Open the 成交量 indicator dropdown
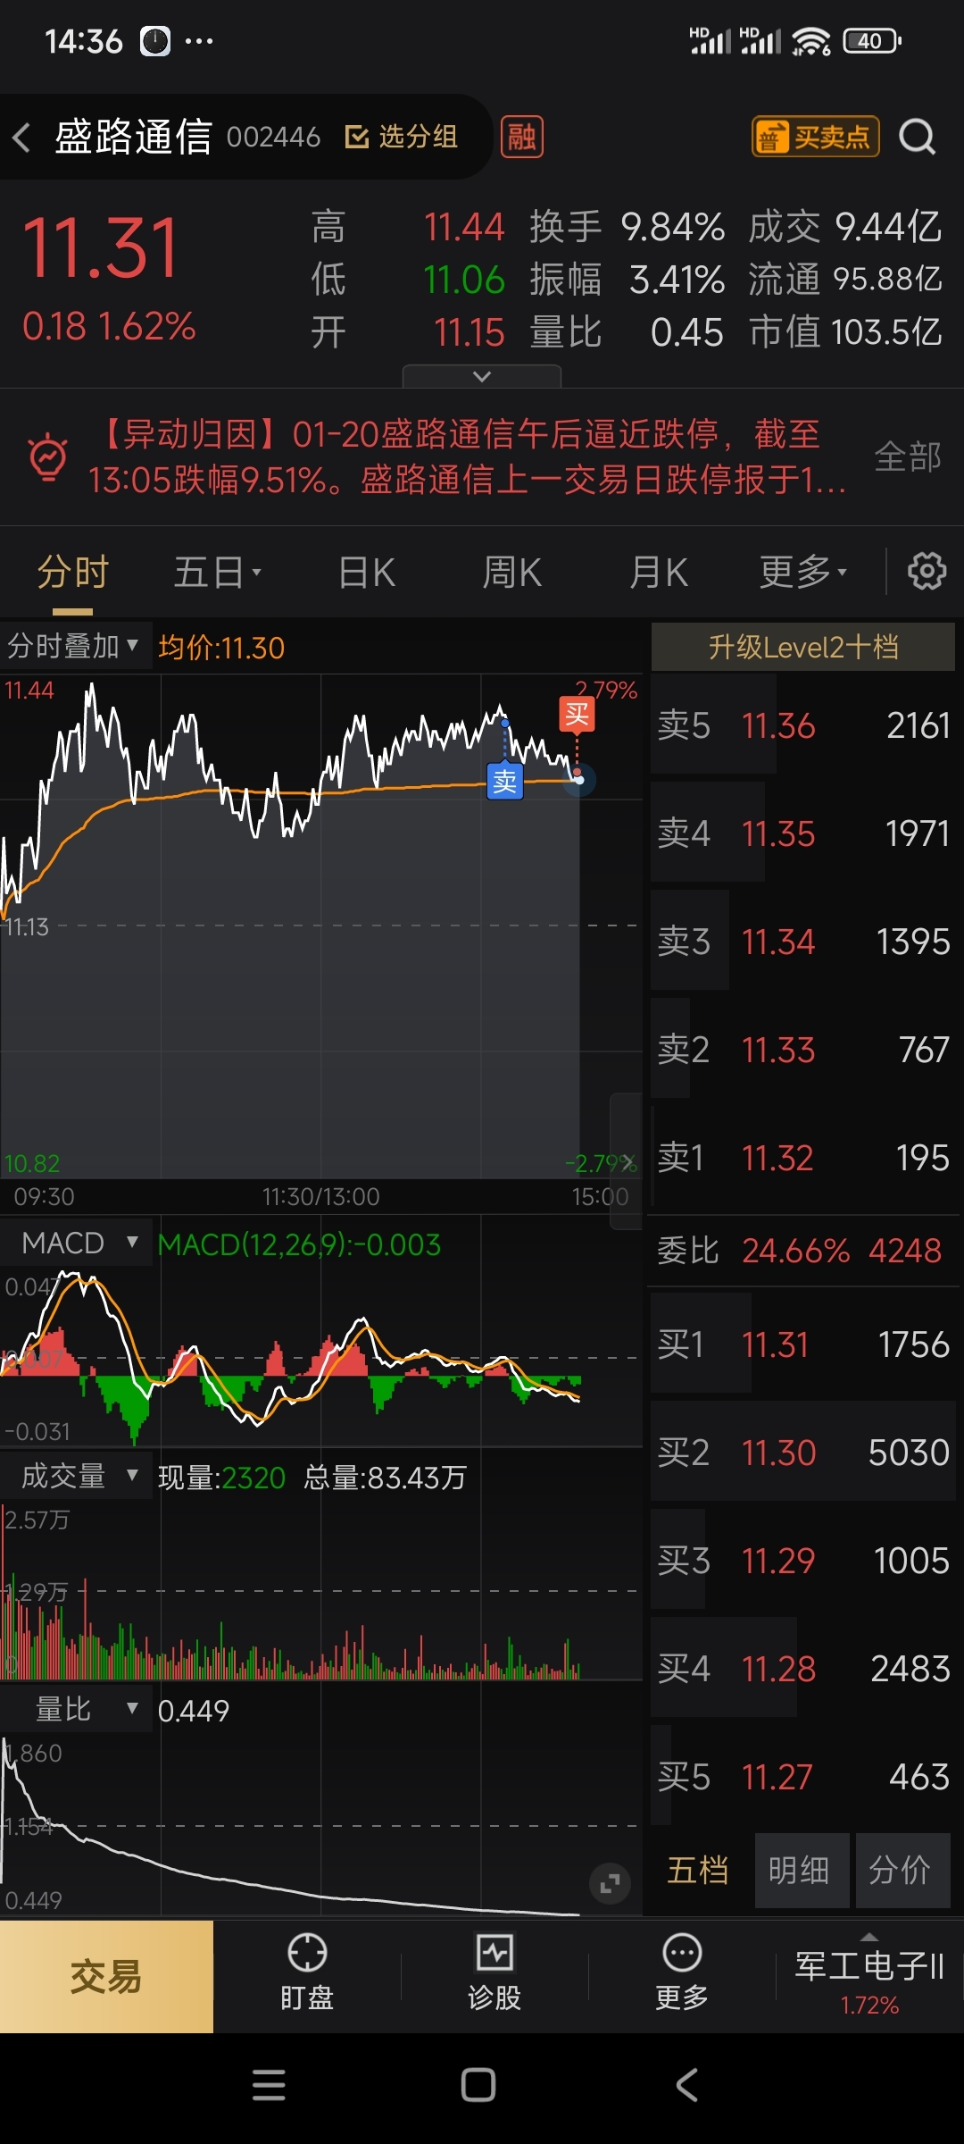 (77, 1476)
